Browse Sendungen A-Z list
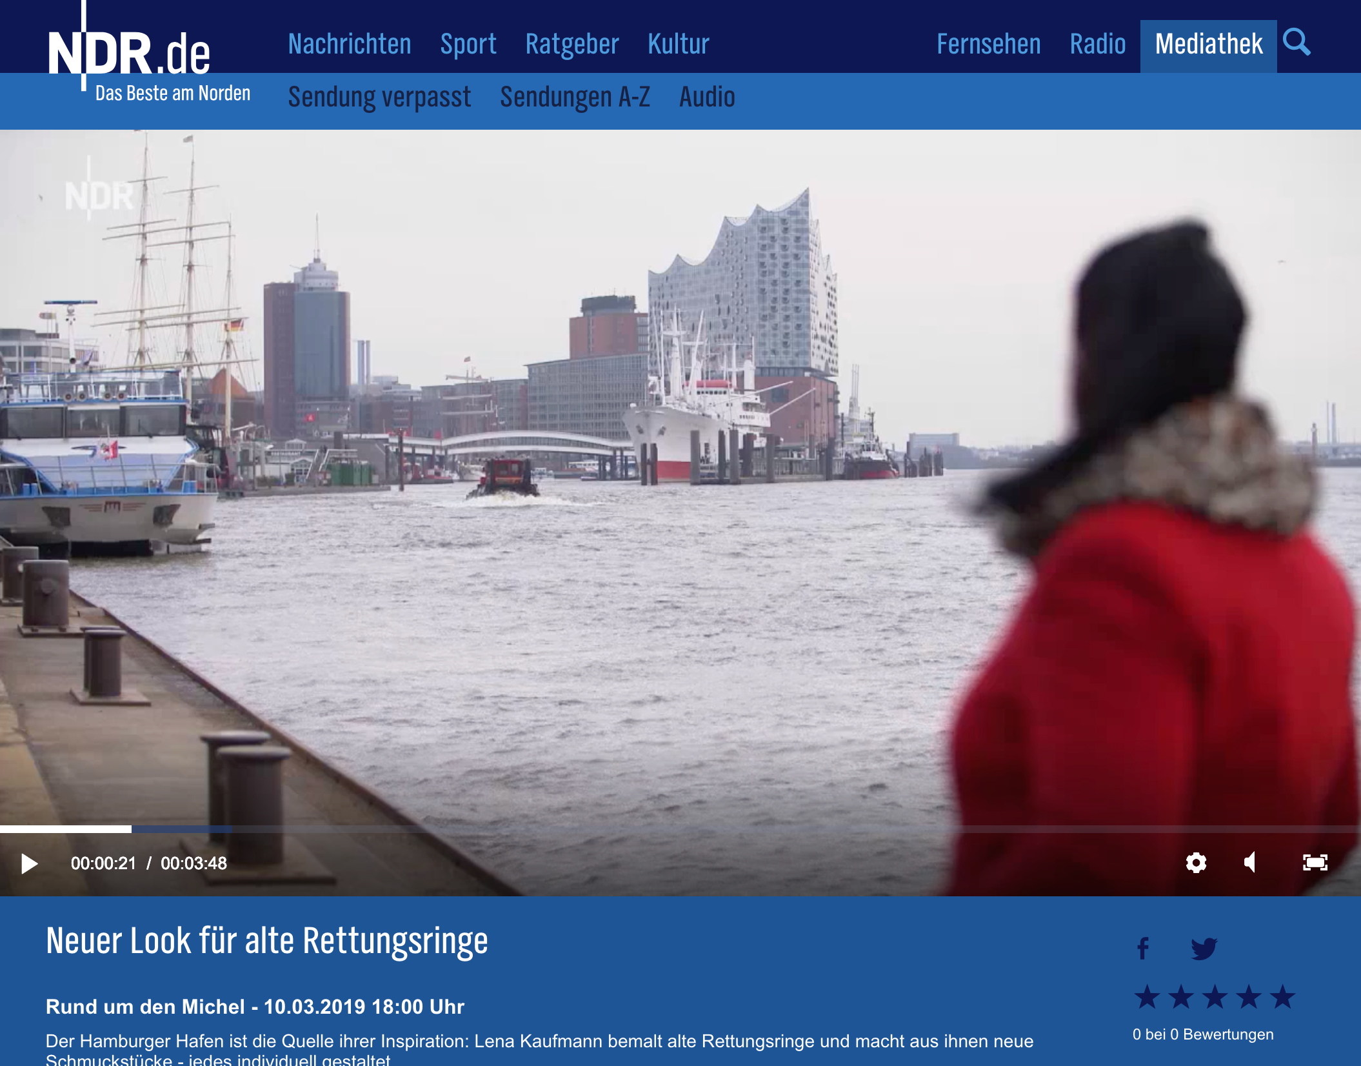1361x1066 pixels. coord(575,97)
